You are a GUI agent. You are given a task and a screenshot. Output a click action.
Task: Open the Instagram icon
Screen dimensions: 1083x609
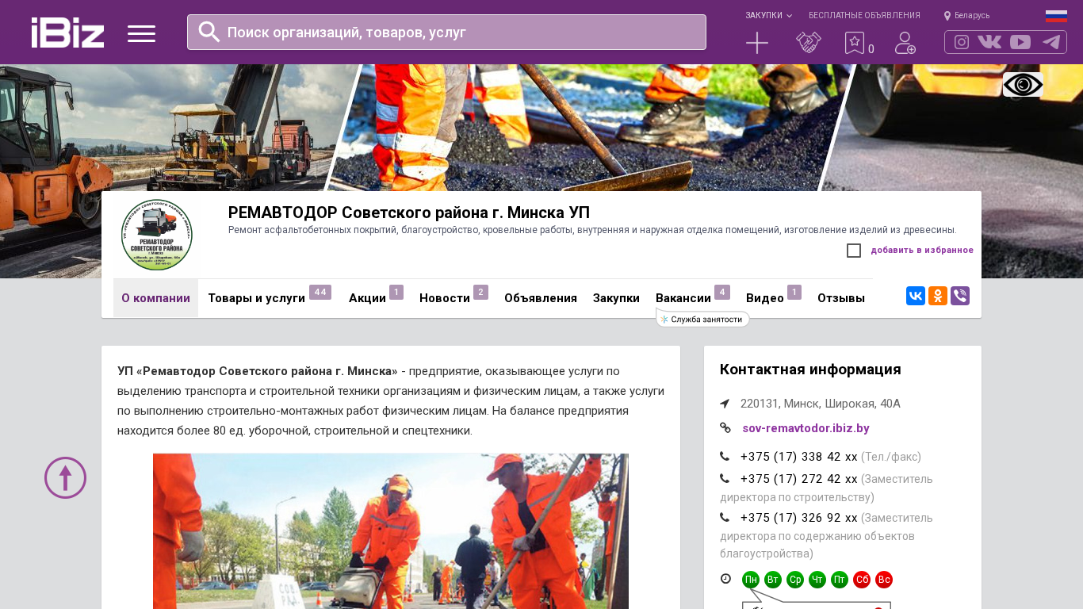(x=962, y=42)
